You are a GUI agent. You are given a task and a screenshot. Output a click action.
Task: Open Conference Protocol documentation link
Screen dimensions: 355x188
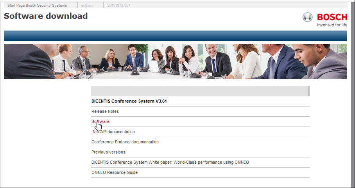pos(125,142)
